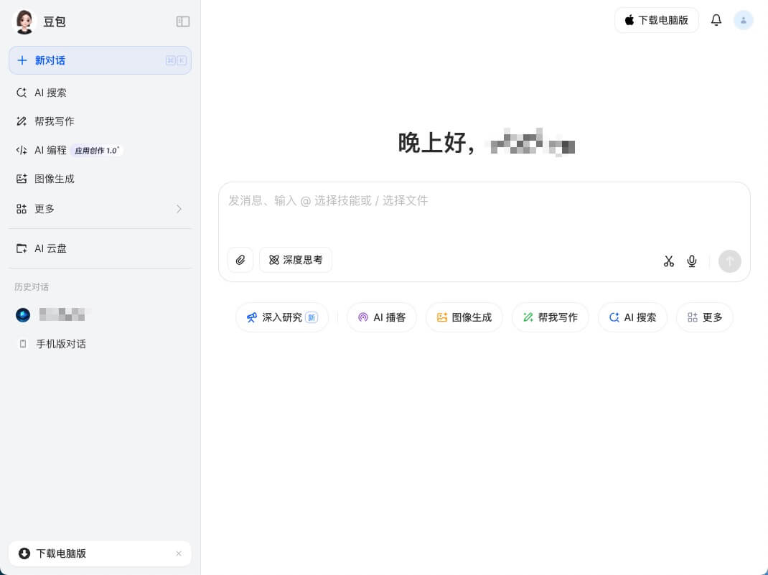This screenshot has height=575, width=768.
Task: Click the 帮我写作 pencil sidebar icon
Action: [22, 121]
